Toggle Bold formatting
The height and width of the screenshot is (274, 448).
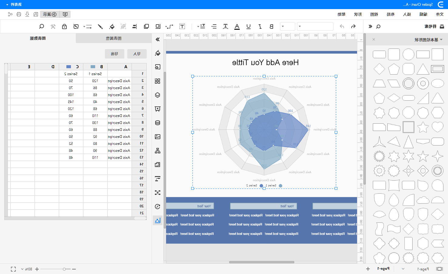(271, 26)
